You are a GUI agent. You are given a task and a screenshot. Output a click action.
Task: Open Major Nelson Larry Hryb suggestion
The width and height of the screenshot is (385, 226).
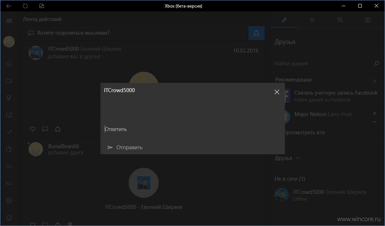323,114
